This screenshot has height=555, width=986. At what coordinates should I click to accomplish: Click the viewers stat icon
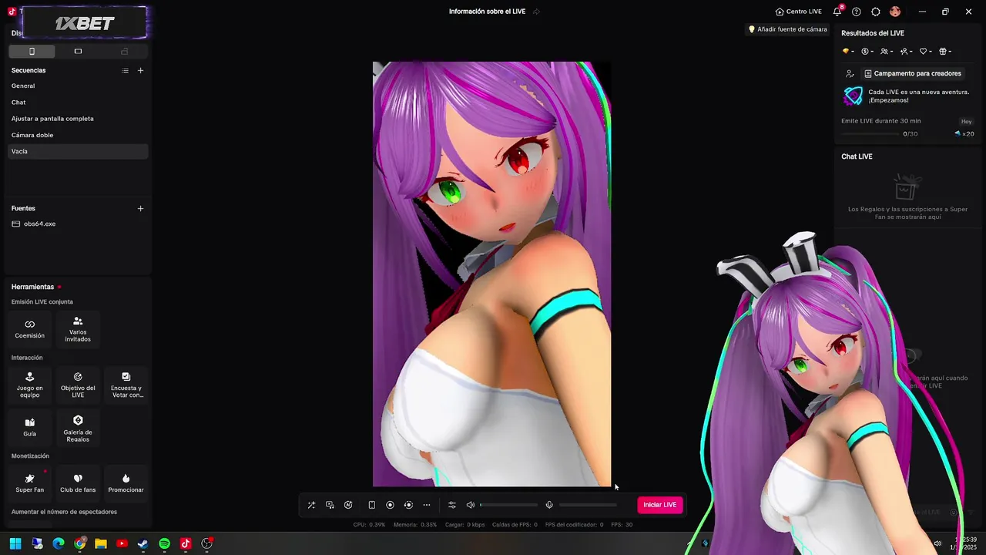point(887,52)
